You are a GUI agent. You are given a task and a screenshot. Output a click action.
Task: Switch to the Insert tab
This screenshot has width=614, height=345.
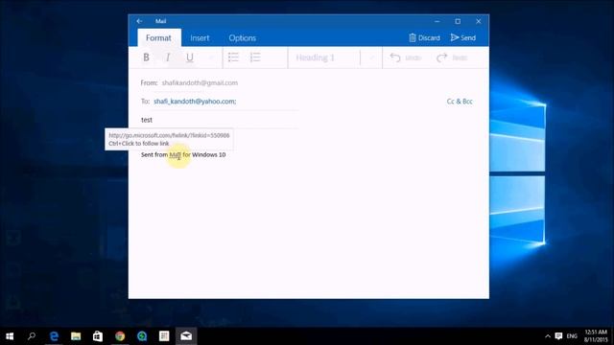[200, 38]
